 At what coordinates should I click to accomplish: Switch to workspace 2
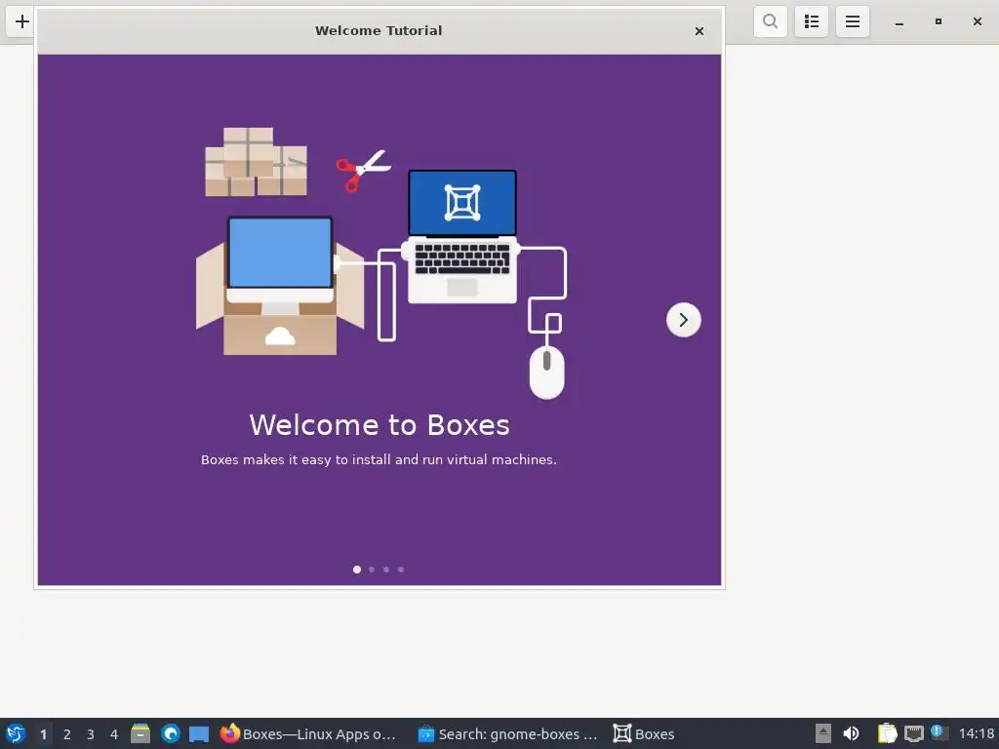coord(67,734)
